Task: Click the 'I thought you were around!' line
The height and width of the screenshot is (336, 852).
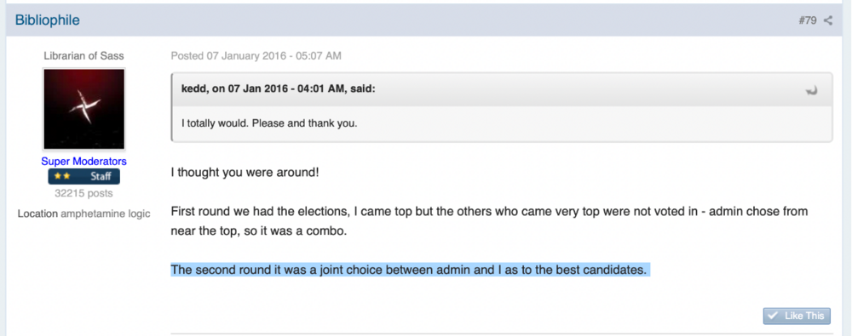Action: coord(245,174)
